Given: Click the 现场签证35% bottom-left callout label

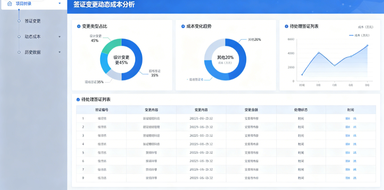Looking at the screenshot, I should [94, 82].
